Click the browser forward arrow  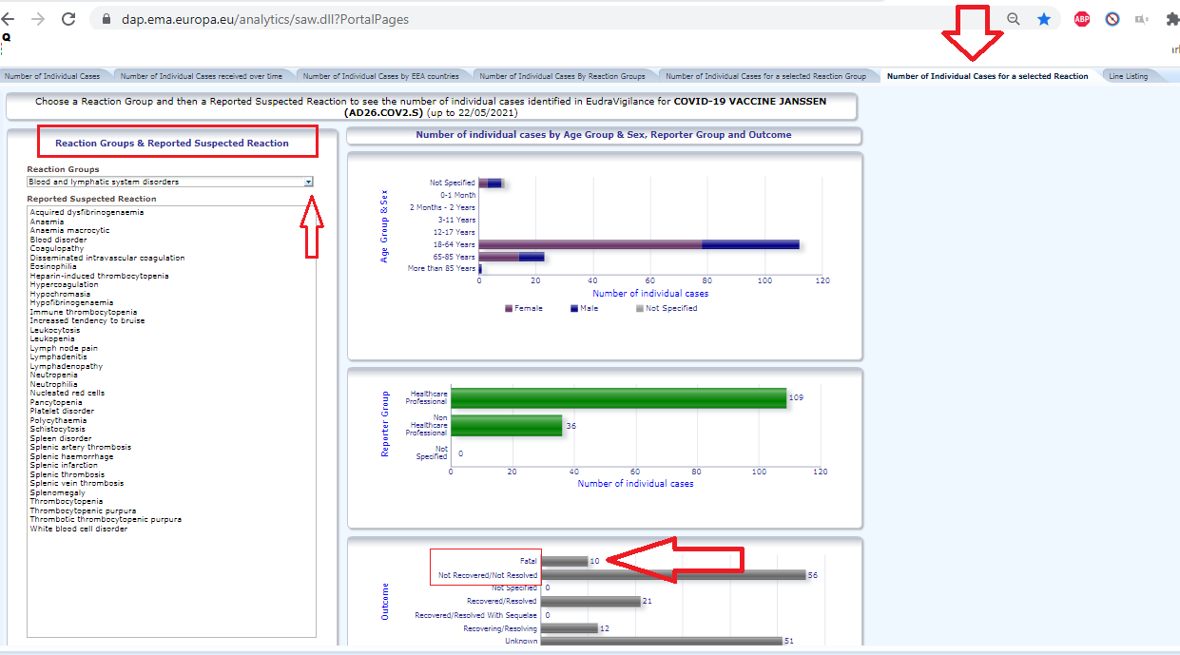[x=38, y=19]
